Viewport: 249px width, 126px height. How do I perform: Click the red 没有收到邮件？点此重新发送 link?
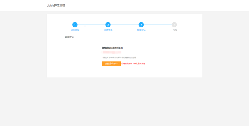pyautogui.click(x=133, y=63)
